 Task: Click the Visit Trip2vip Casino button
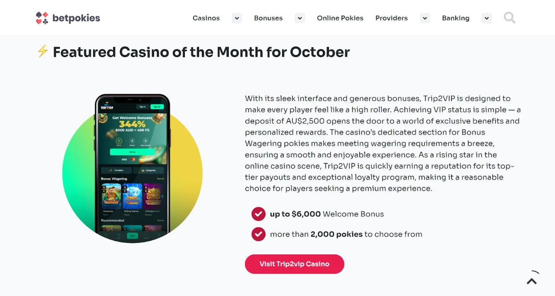[295, 264]
